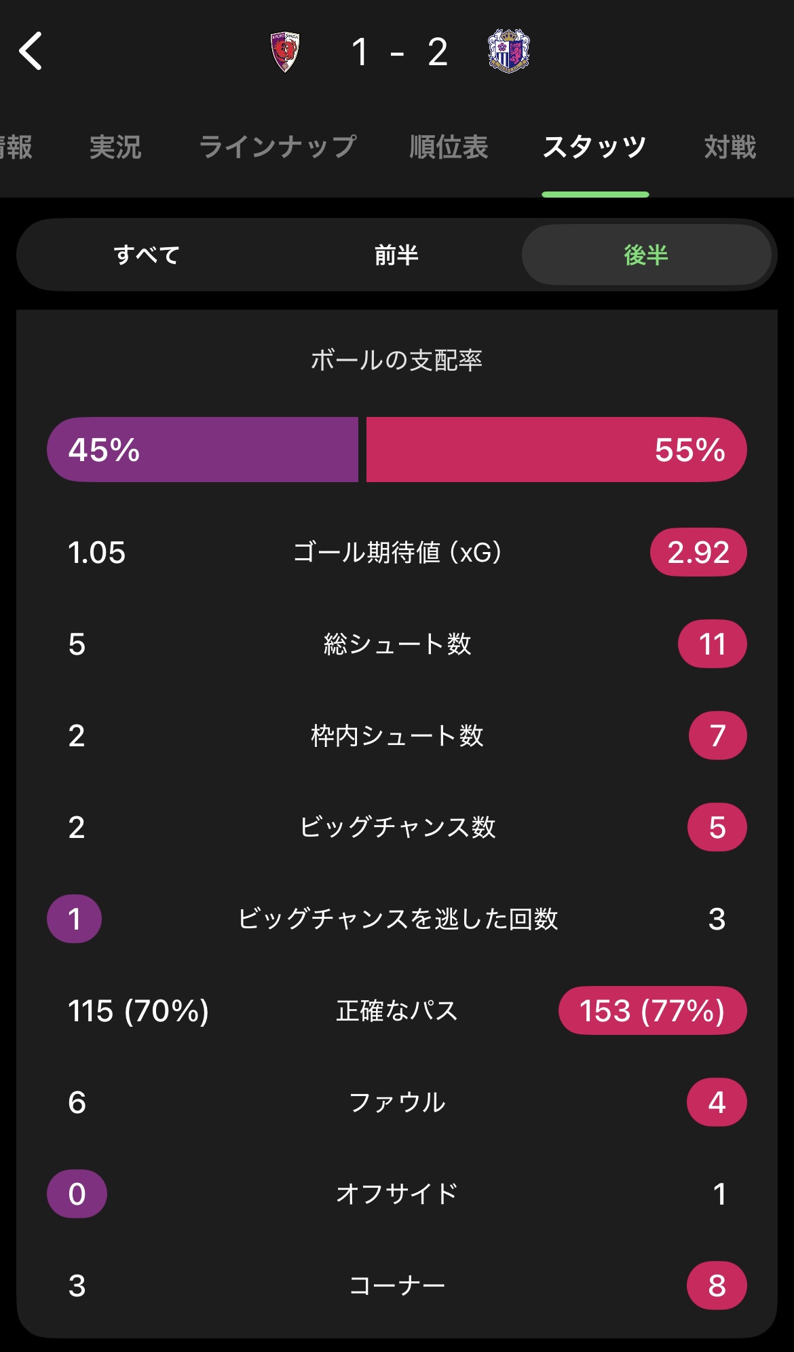The image size is (794, 1352).
Task: Open the home team crest
Action: 285,52
